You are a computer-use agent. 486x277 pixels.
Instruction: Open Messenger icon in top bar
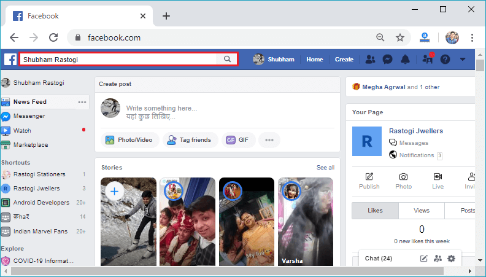click(x=387, y=59)
